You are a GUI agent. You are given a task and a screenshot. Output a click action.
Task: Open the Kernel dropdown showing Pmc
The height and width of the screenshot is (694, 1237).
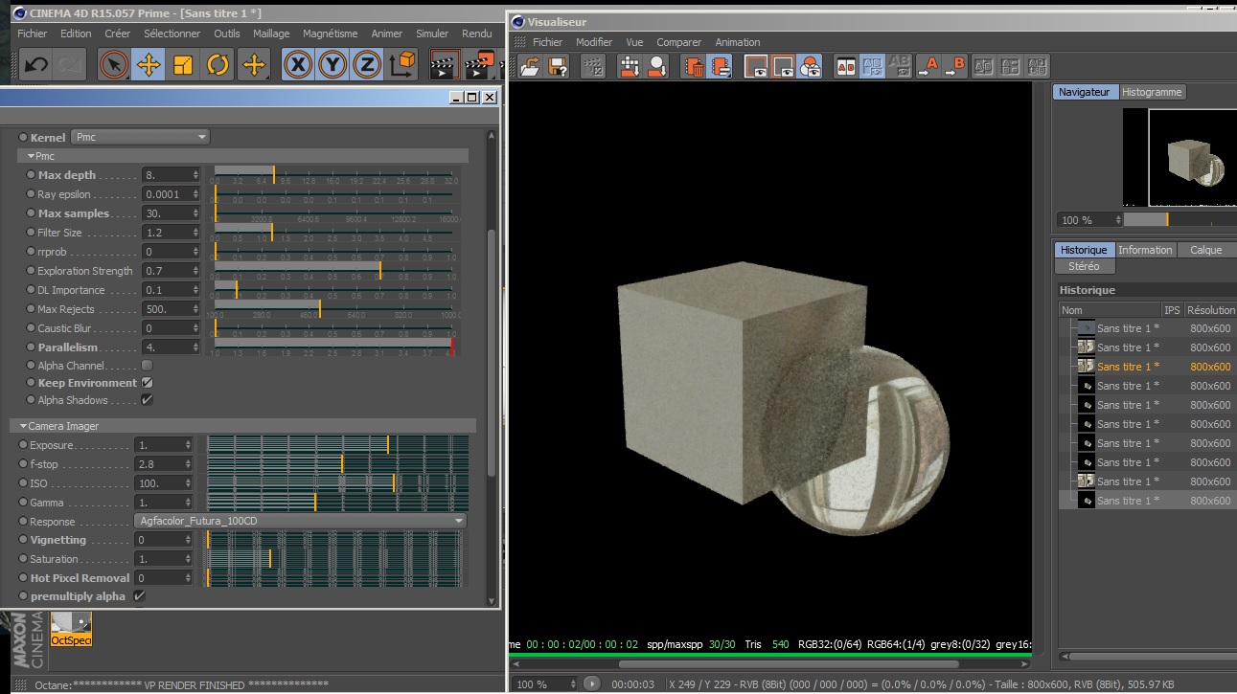pos(141,137)
